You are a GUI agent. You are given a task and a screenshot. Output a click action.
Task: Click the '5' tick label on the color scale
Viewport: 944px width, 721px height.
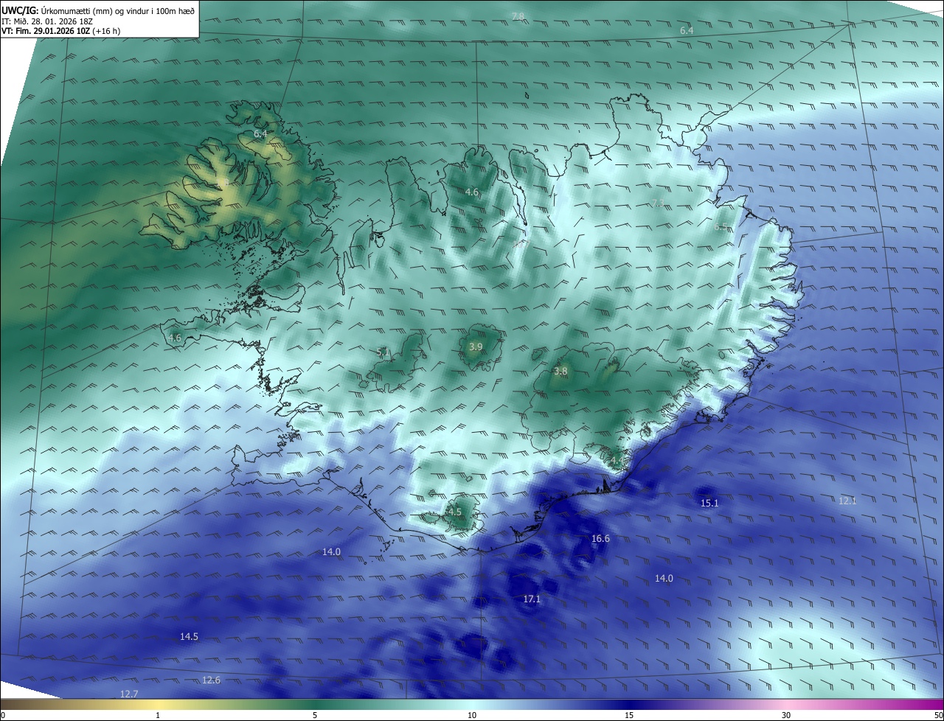[x=315, y=715]
